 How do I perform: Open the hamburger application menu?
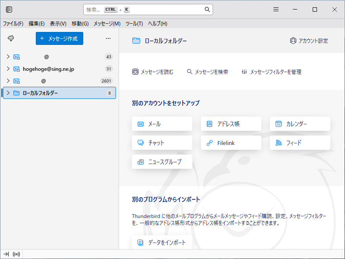coord(276,9)
